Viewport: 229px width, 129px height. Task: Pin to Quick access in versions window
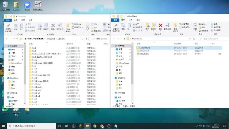9,28
